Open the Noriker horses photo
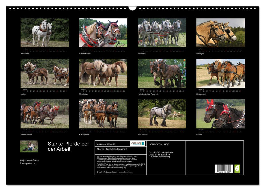The width and height of the screenshot is (265, 191). tap(45, 73)
